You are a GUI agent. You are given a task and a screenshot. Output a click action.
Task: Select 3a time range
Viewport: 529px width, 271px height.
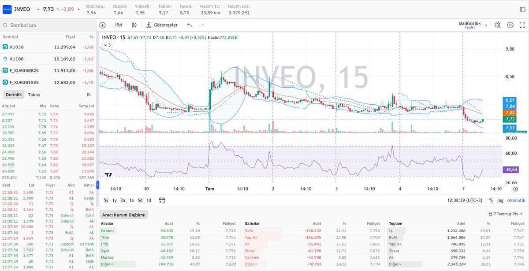coord(123,200)
